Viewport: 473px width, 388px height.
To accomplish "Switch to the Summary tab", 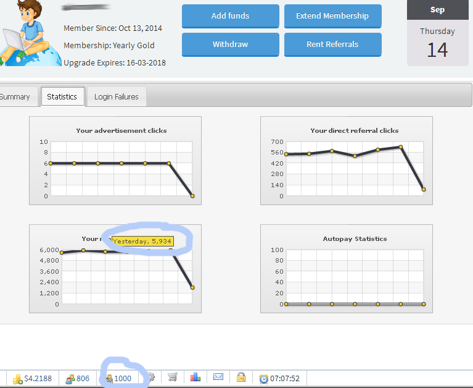I will (x=15, y=97).
